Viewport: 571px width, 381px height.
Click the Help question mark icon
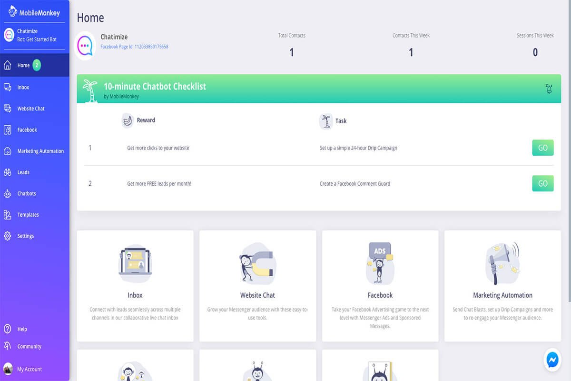8,329
